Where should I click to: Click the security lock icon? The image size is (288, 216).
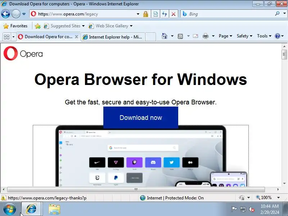point(146,14)
